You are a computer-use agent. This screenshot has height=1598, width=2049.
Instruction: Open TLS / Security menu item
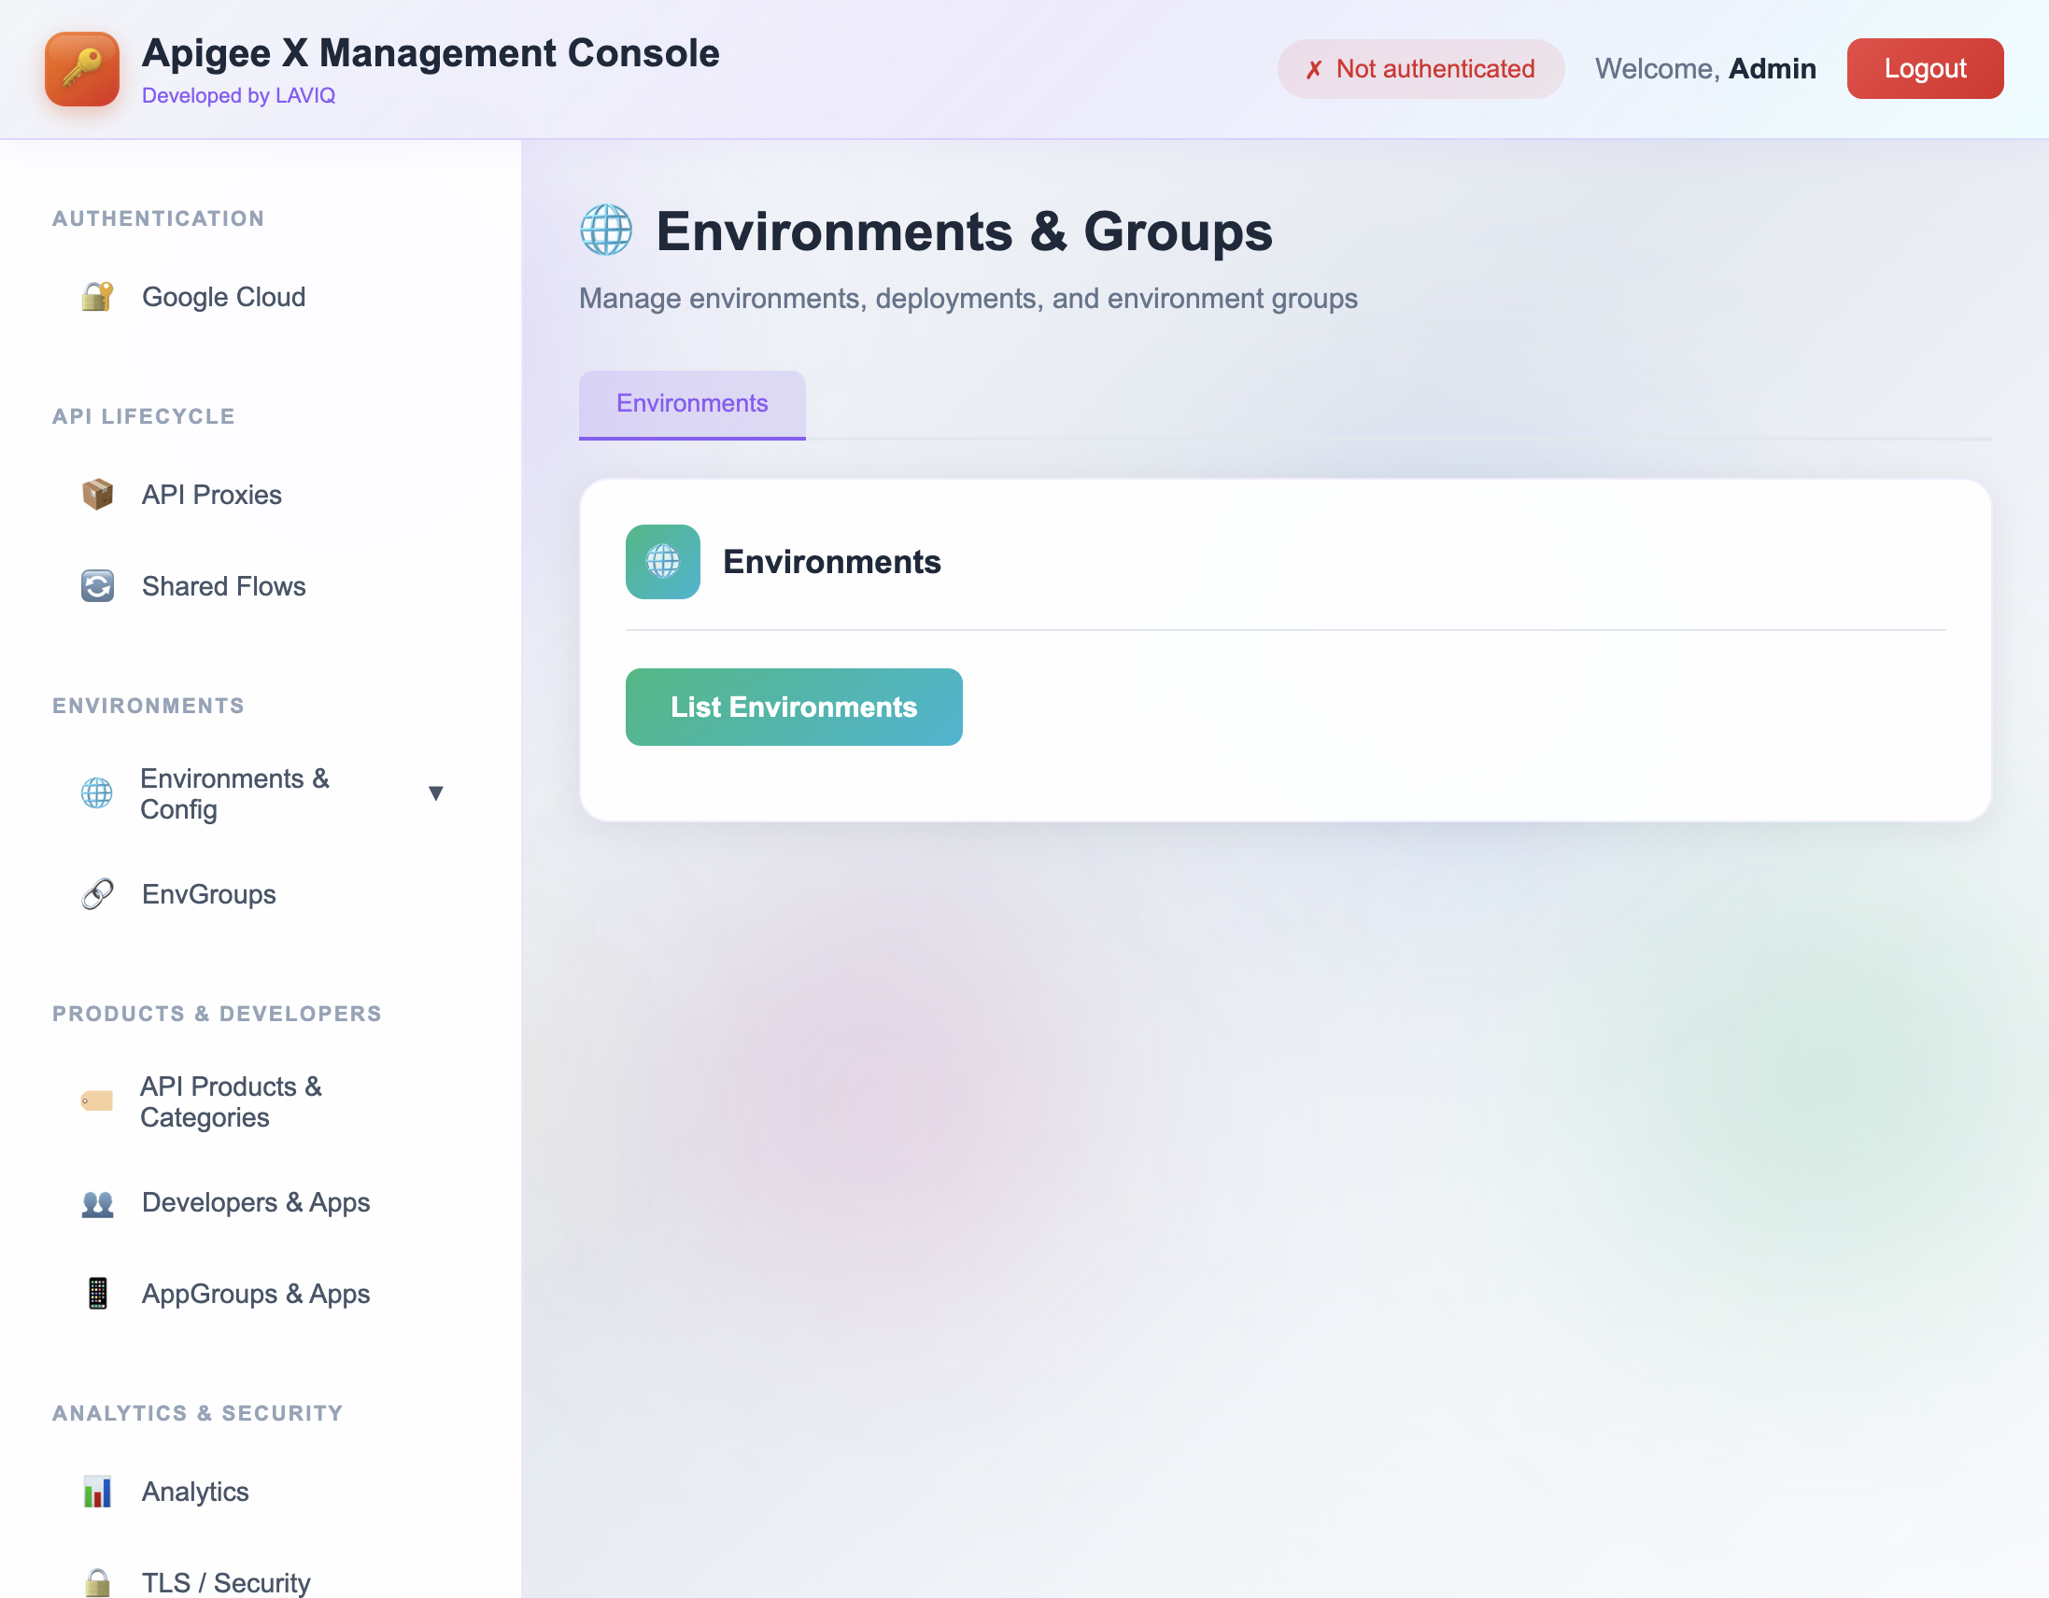pyautogui.click(x=225, y=1581)
